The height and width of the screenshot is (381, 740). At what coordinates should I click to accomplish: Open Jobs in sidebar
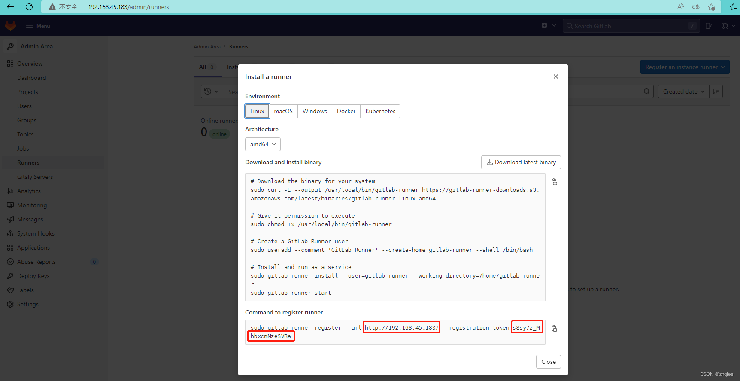point(23,148)
